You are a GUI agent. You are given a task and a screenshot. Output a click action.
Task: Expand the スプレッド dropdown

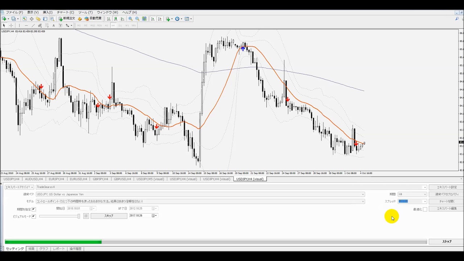[x=425, y=202]
